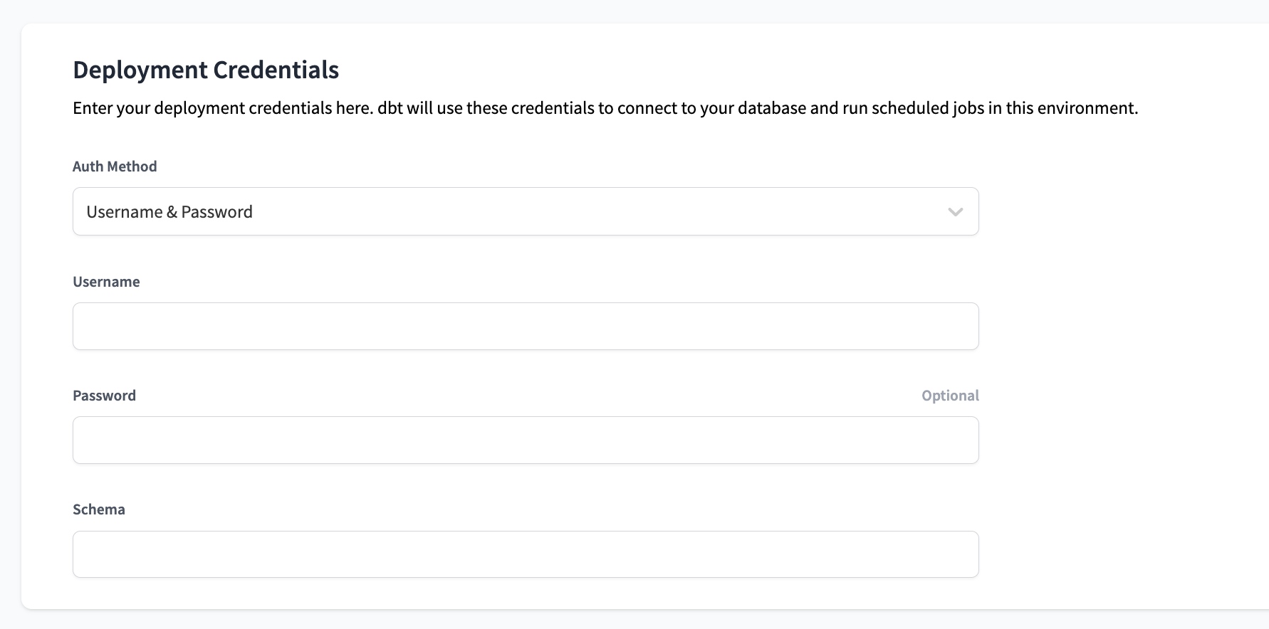Select the Username field label

(106, 281)
